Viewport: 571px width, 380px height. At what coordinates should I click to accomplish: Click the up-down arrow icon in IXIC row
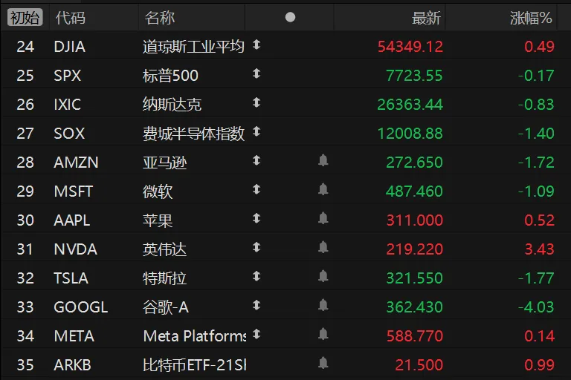(x=257, y=103)
